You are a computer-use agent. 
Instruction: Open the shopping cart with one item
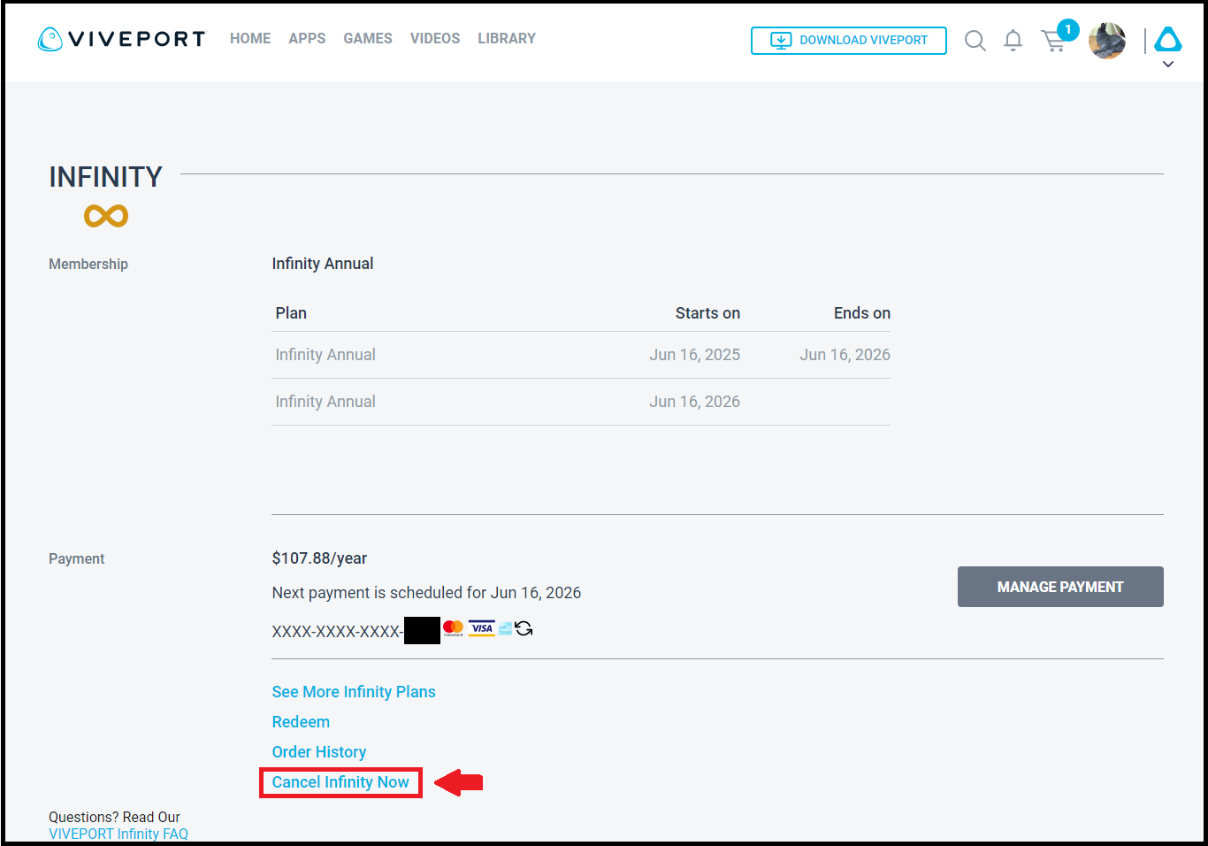point(1059,37)
